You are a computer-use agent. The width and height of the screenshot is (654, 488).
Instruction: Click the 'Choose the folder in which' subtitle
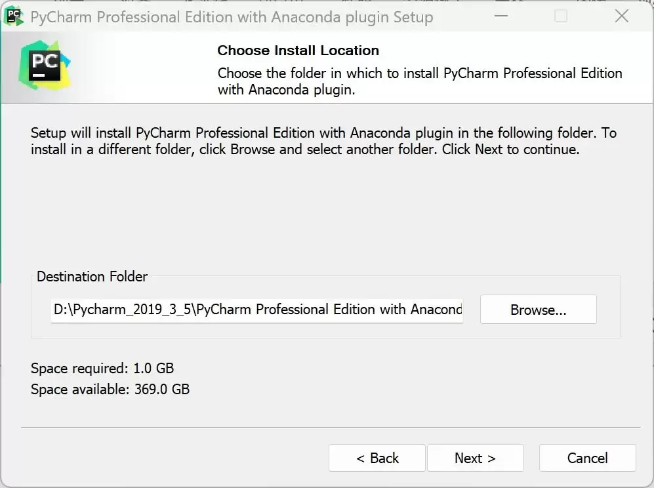420,81
